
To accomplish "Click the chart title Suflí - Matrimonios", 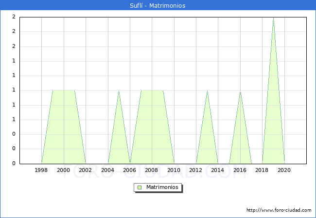I will click(158, 5).
